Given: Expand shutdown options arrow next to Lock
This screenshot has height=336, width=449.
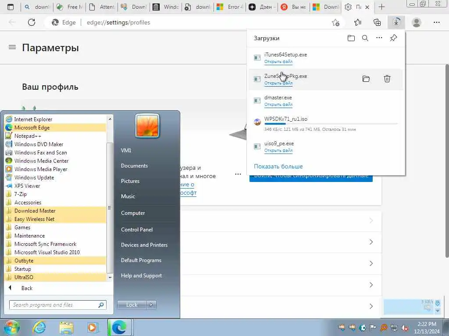Looking at the screenshot, I should pyautogui.click(x=151, y=305).
